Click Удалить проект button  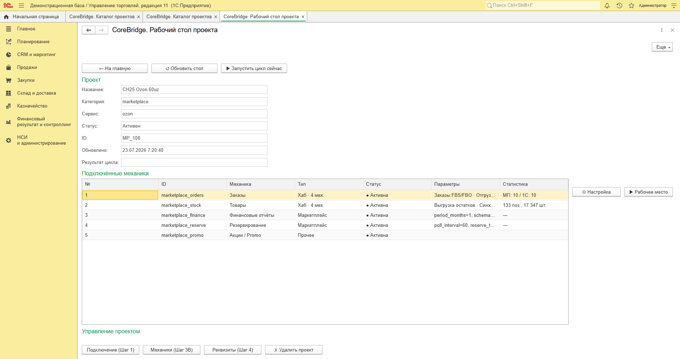coord(294,350)
